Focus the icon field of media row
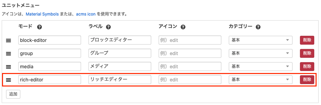The image size is (321, 105). [190, 66]
